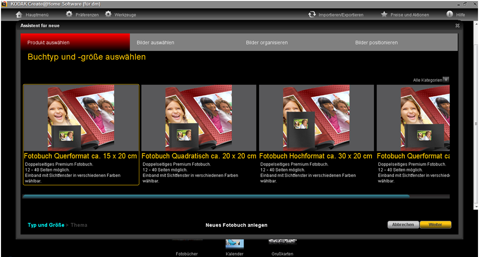The height and width of the screenshot is (257, 479).
Task: Click the Kalender icon at the bottom
Action: 234,243
